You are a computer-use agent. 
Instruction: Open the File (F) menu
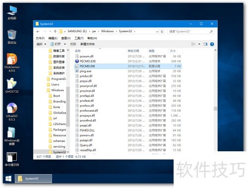click(x=40, y=38)
